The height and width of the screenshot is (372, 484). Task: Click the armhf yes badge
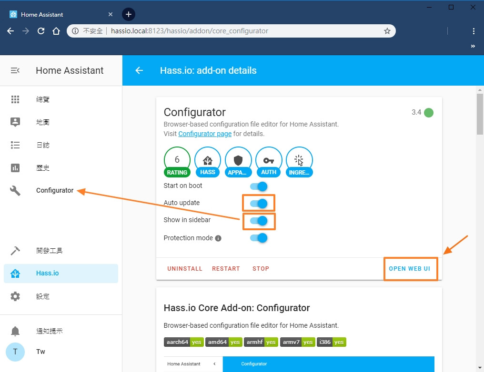[x=261, y=342]
